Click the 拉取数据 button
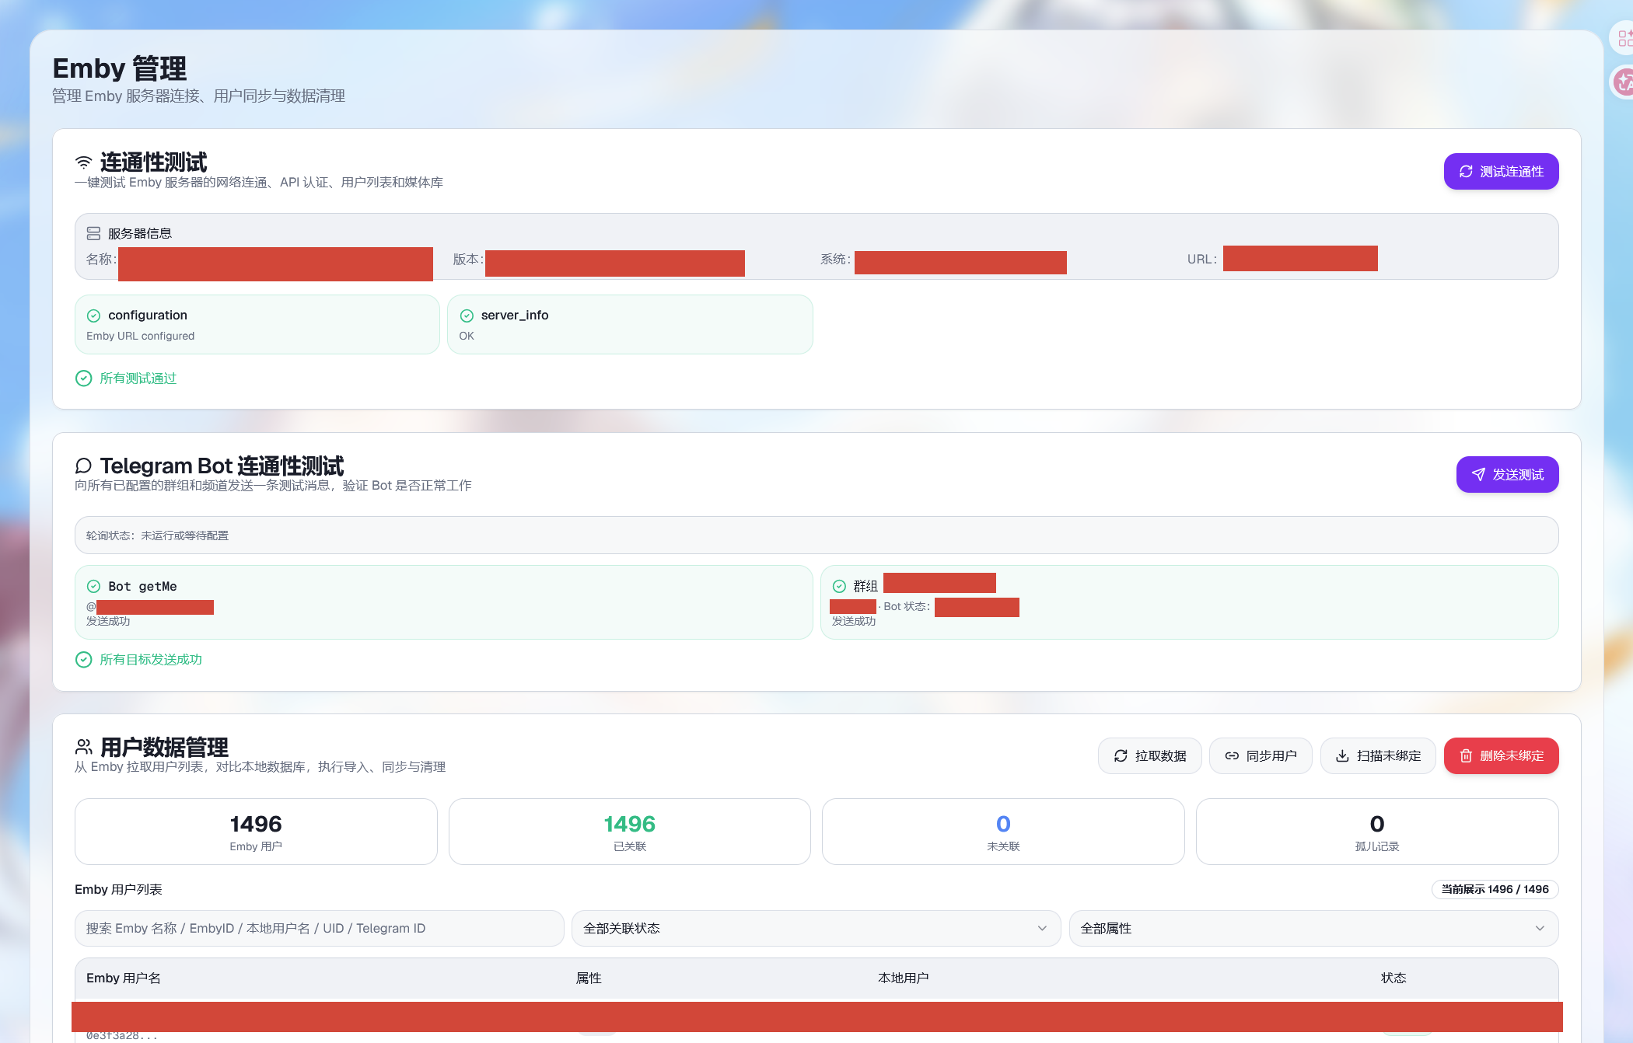Image resolution: width=1633 pixels, height=1043 pixels. click(x=1149, y=755)
